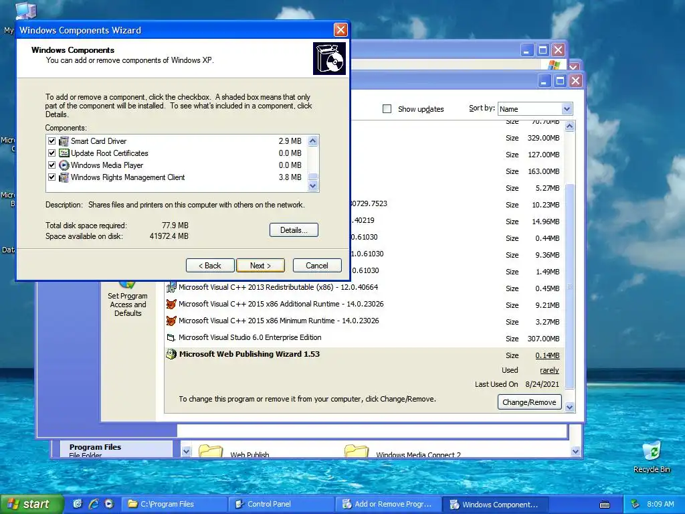Close the Windows Components Wizard window
Viewport: 685px width, 514px height.
point(340,30)
